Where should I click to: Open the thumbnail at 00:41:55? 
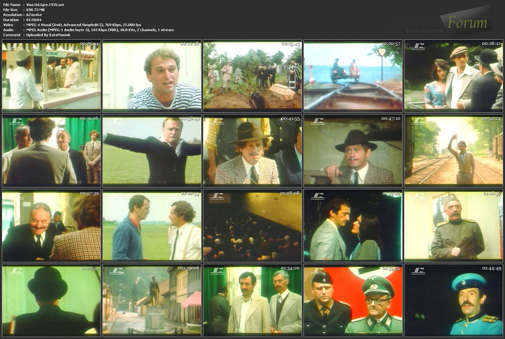point(252,151)
